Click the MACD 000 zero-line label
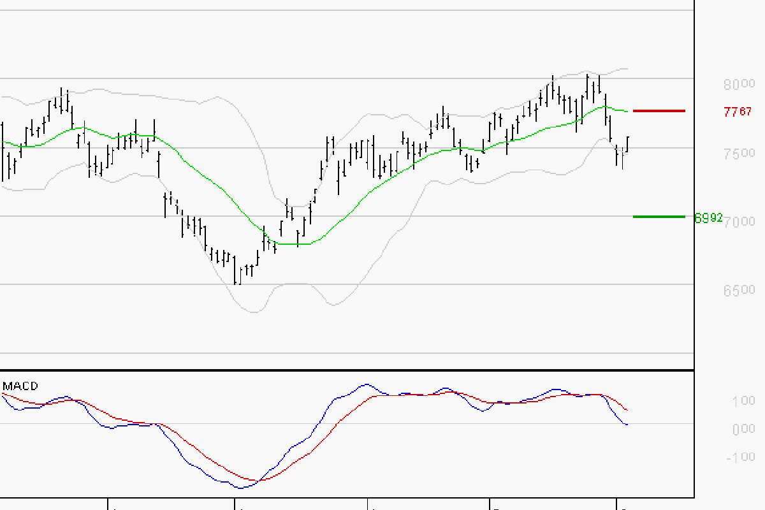The width and height of the screenshot is (765, 510). click(x=744, y=429)
